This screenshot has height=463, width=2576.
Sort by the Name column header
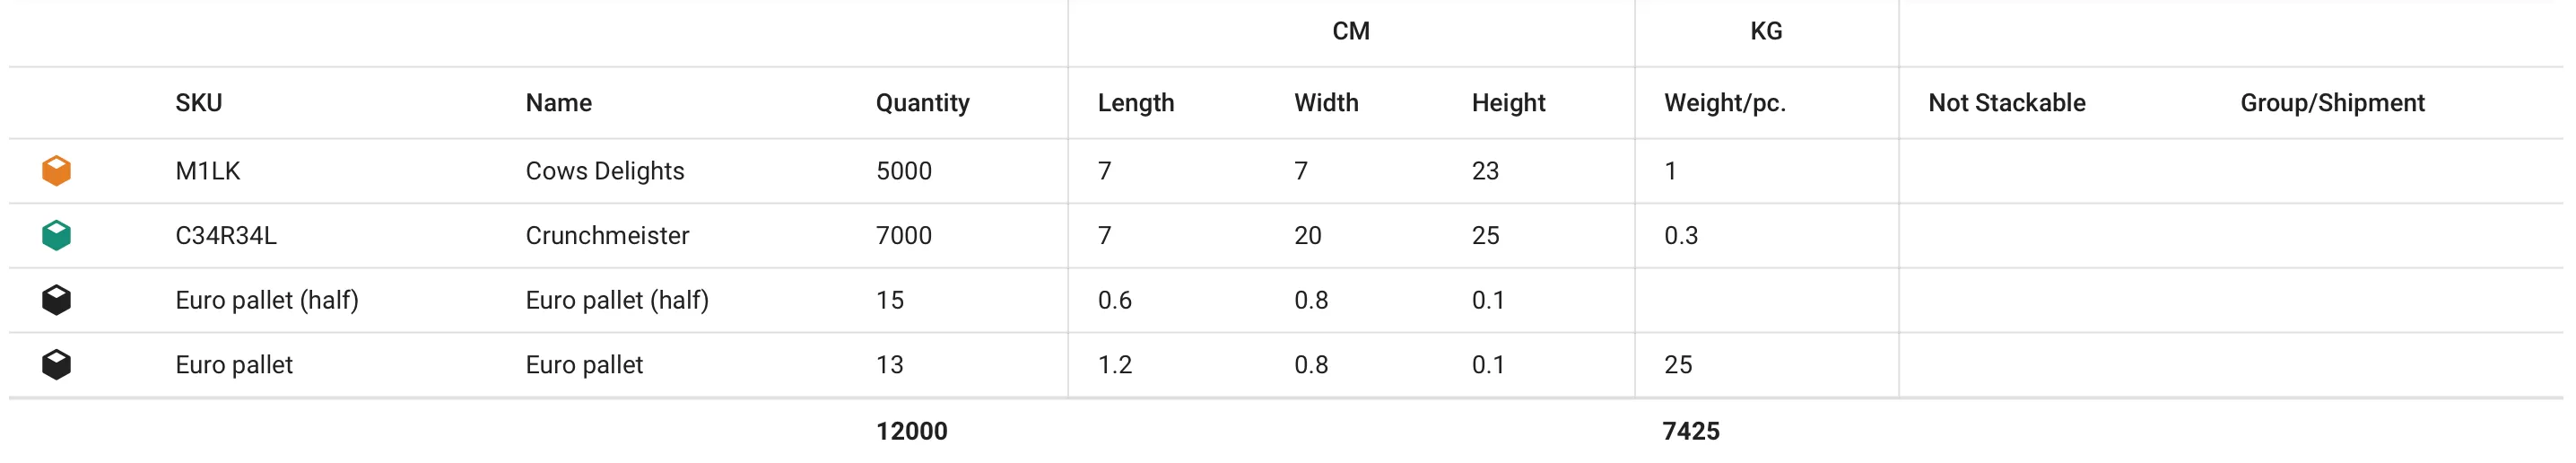(x=558, y=103)
